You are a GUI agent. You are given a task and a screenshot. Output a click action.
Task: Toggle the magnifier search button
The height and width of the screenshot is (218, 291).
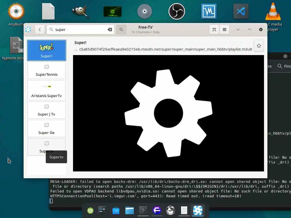coord(121,30)
